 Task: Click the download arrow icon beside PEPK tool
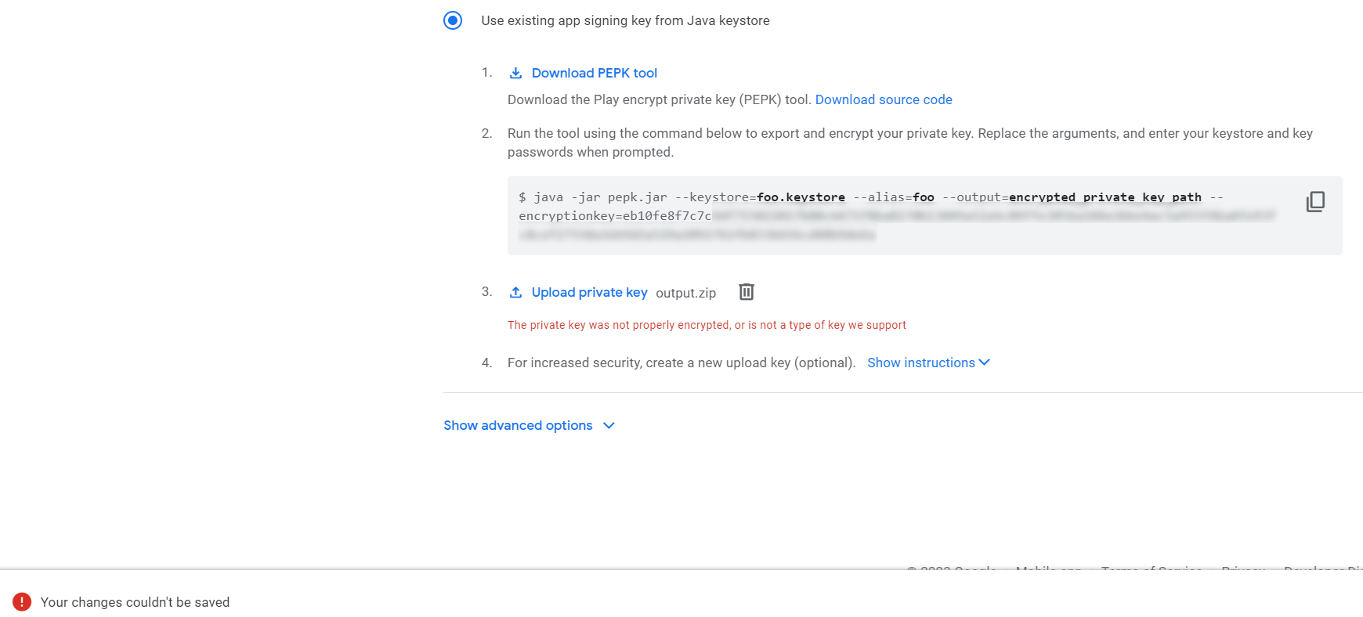pyautogui.click(x=515, y=73)
